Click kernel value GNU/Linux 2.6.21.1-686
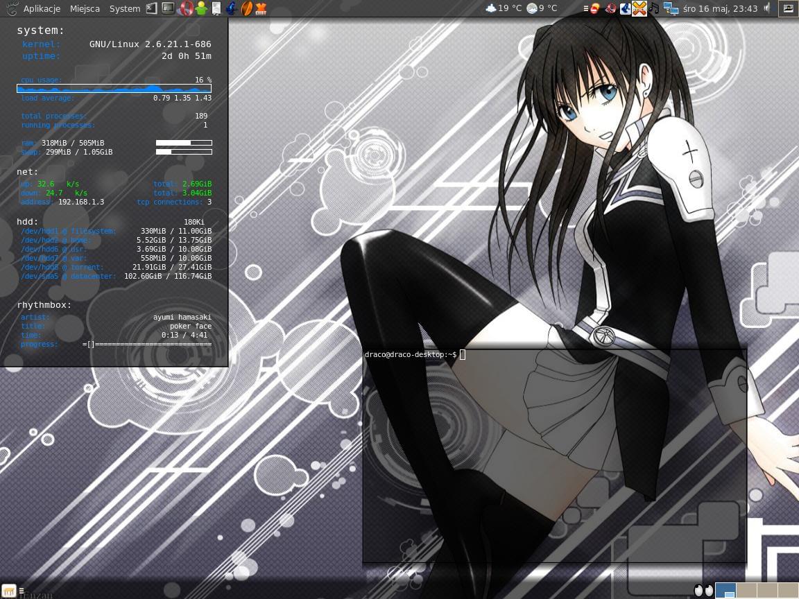The image size is (799, 599). tap(151, 44)
